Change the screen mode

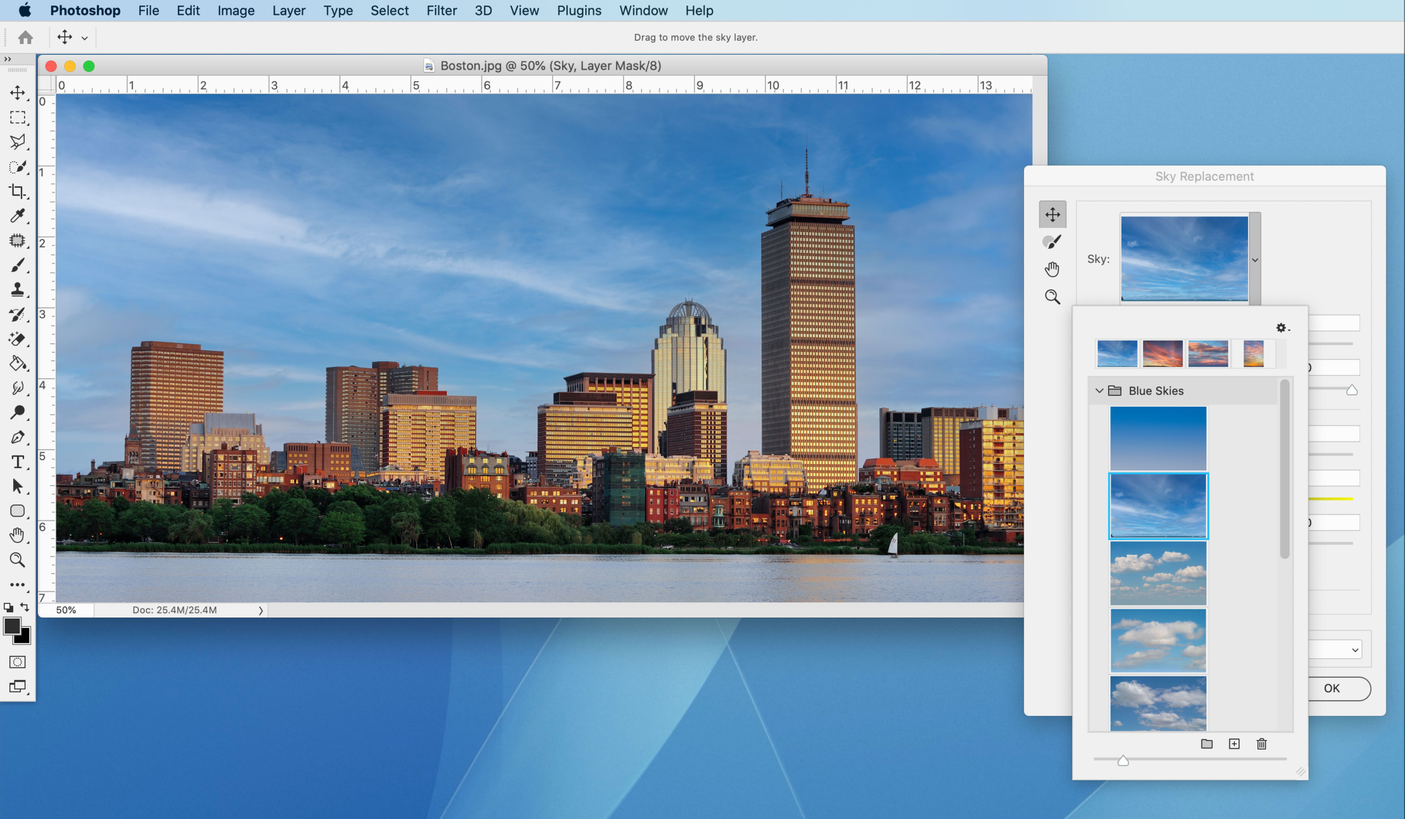pyautogui.click(x=17, y=686)
